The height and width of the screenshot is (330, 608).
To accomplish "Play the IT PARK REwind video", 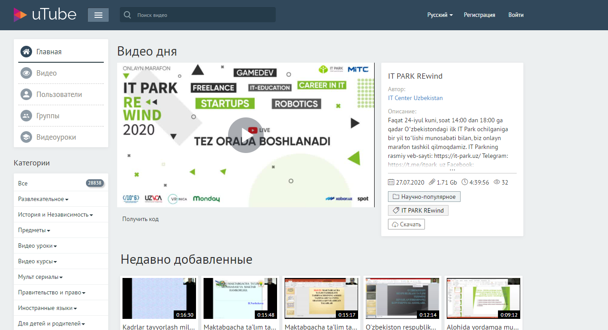I will click(246, 135).
